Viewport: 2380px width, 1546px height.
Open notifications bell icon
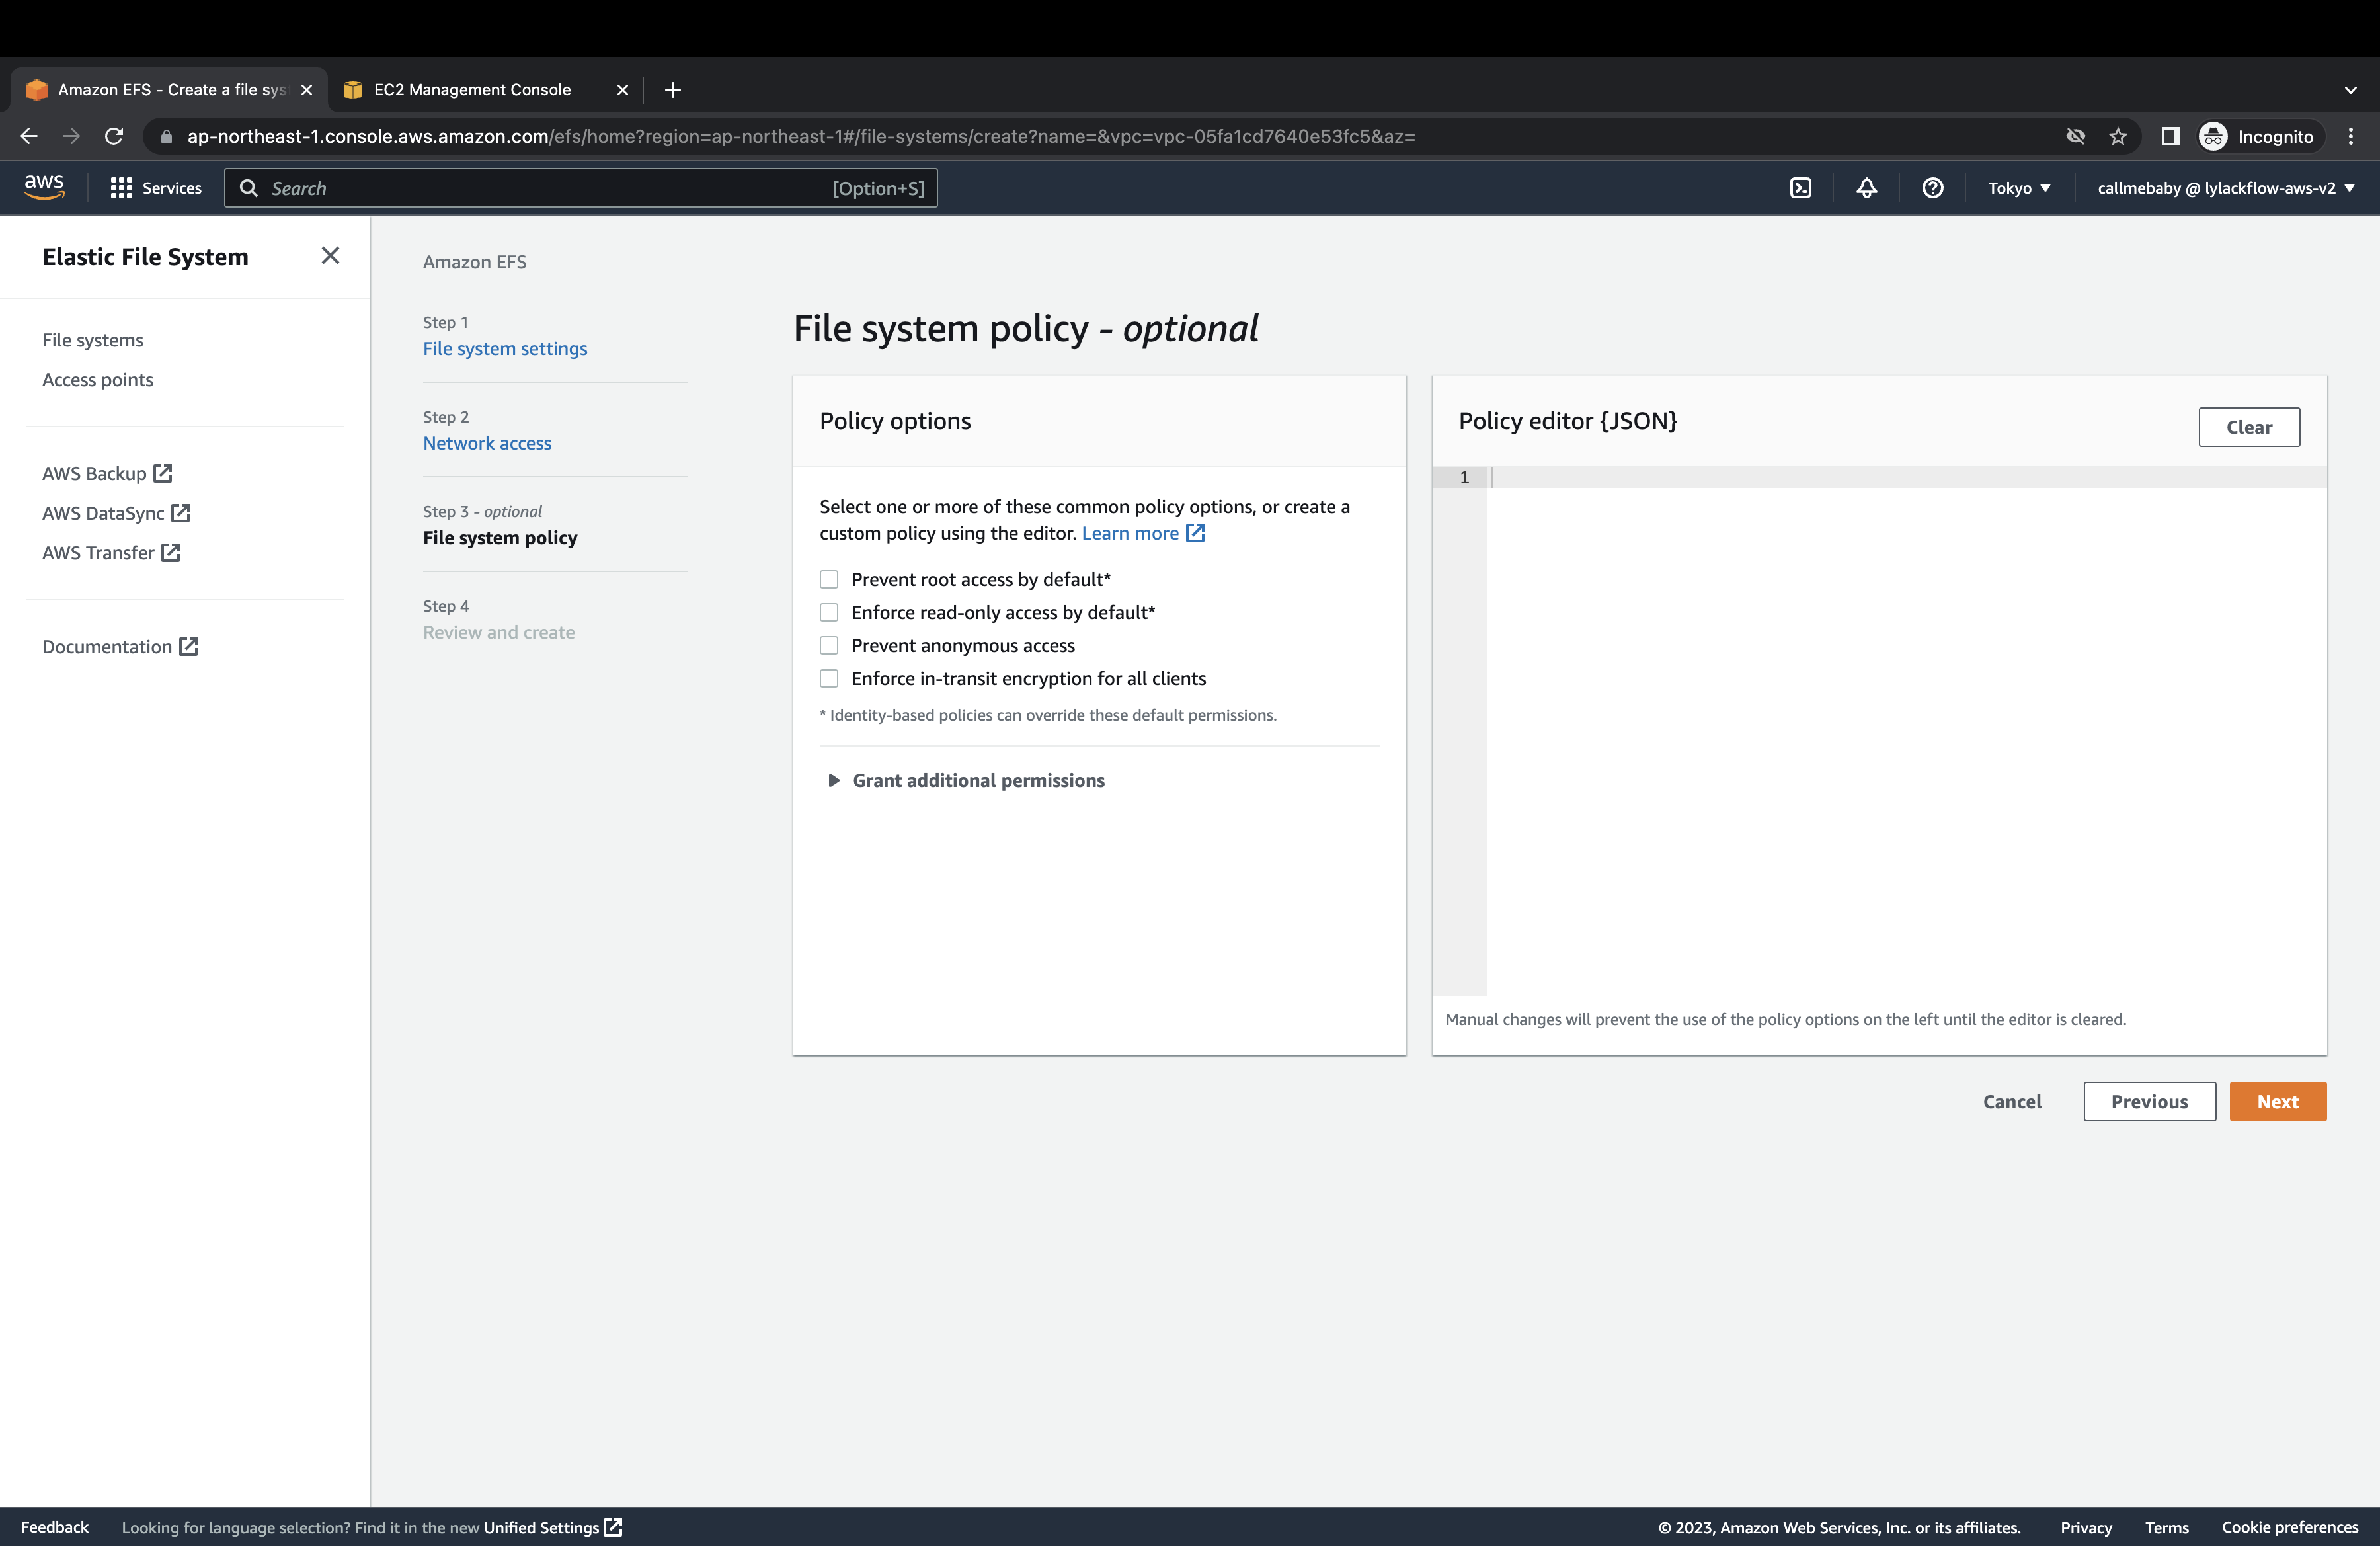pyautogui.click(x=1866, y=188)
